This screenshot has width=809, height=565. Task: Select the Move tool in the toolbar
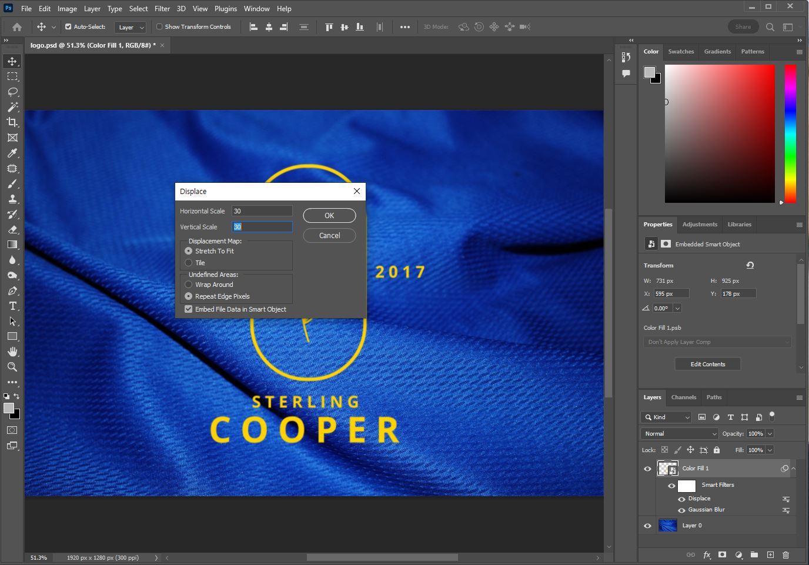[12, 61]
